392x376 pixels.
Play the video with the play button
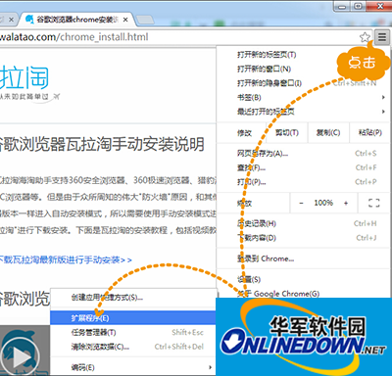pyautogui.click(x=21, y=357)
